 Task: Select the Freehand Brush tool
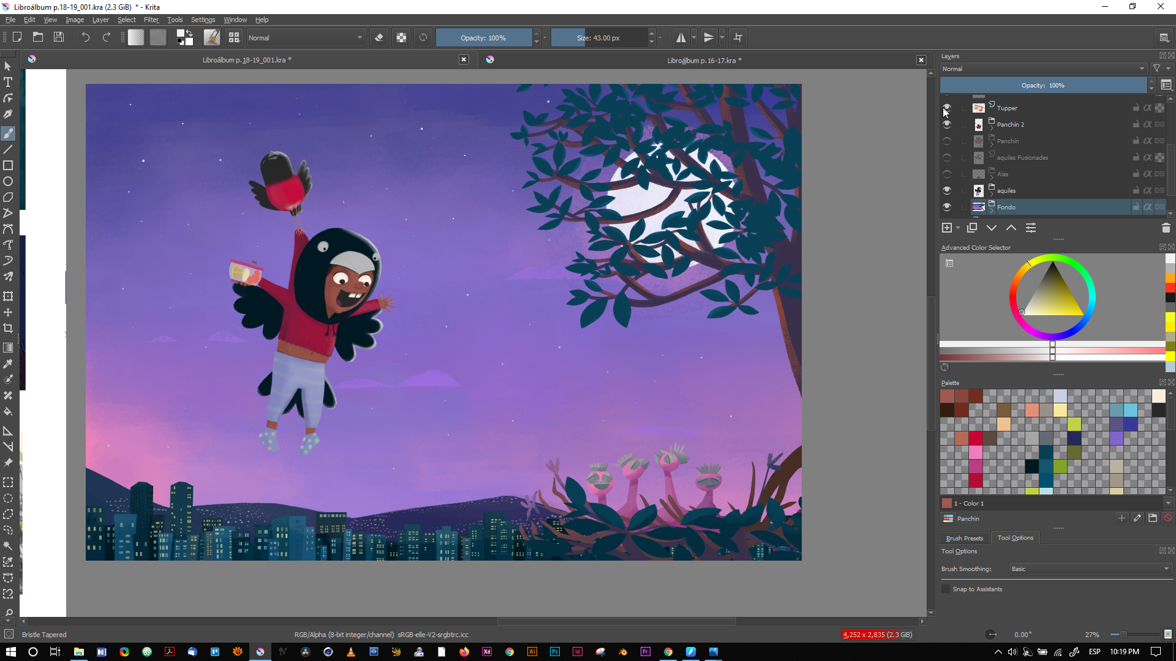(x=8, y=133)
